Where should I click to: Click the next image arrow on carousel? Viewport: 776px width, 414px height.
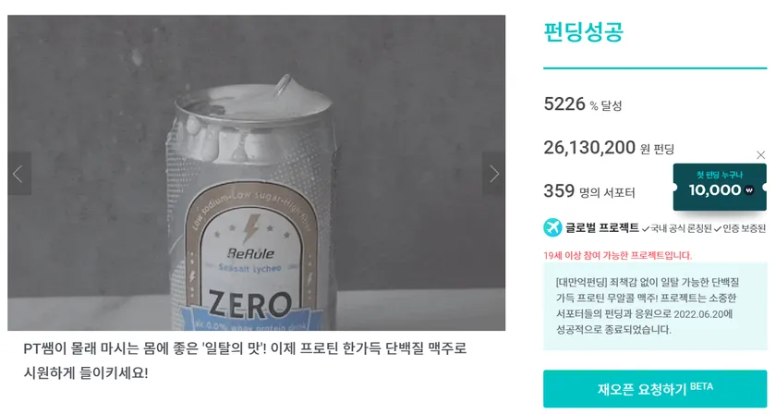click(x=494, y=174)
